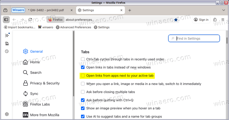The image size is (229, 120).
Task: Enable Ctrl+Tab cycles through tabs checkbox
Action: point(83,59)
